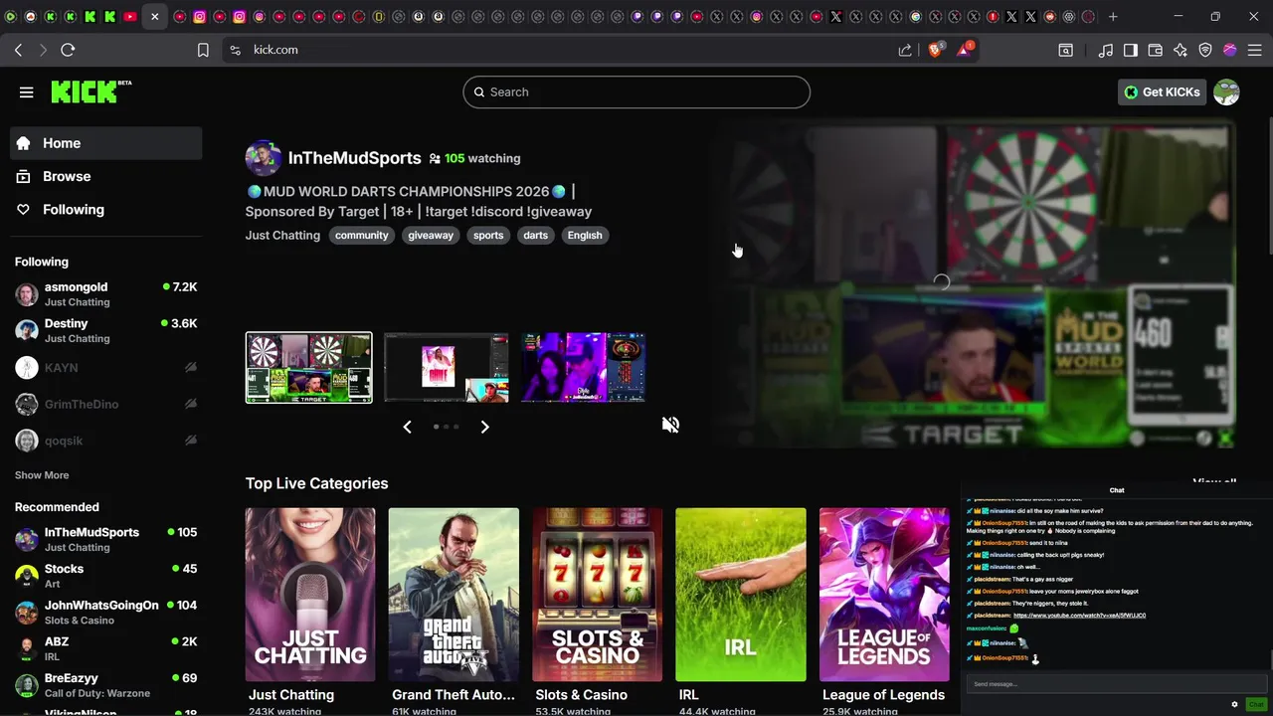Viewport: 1273px width, 716px height.
Task: Open Just Chatting link under featured stream title
Action: (282, 236)
